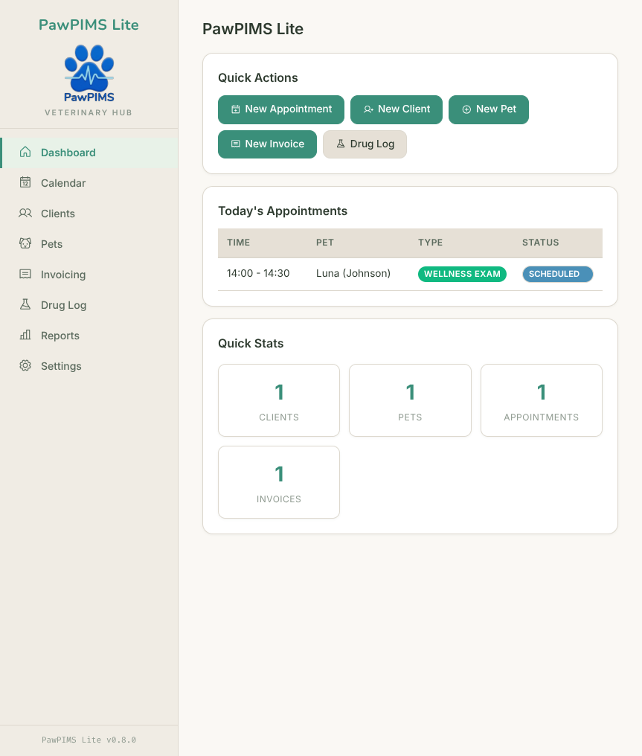Open the Reports section
The image size is (642, 756).
pos(89,335)
